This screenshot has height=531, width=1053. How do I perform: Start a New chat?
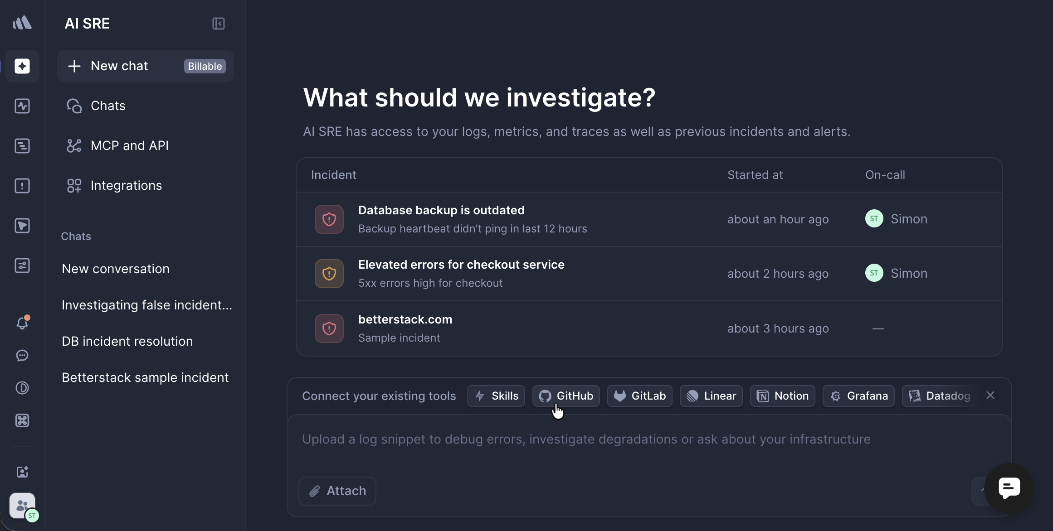tap(146, 66)
